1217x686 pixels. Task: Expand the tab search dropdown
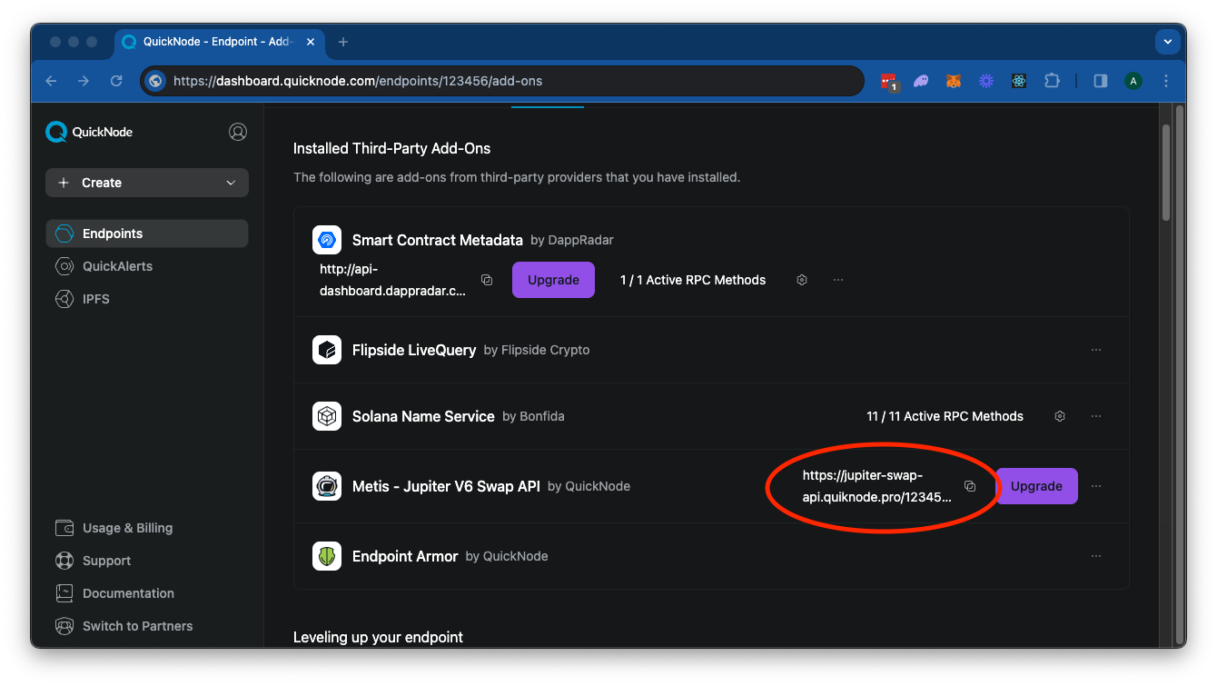coord(1167,42)
